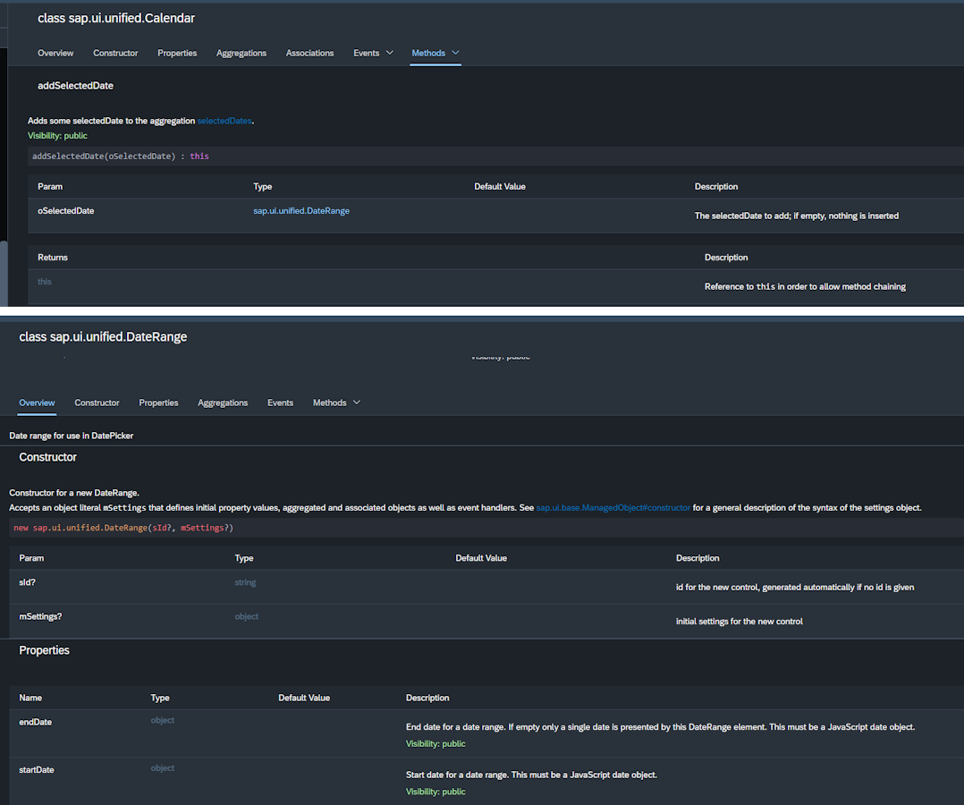Open sap.ui.unified.DateRange type link
The height and width of the screenshot is (805, 964).
(x=301, y=210)
